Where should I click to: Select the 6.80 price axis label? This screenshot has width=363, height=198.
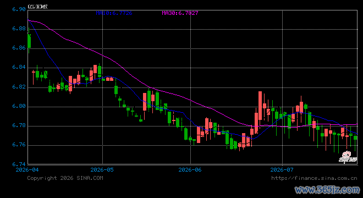click(x=19, y=106)
